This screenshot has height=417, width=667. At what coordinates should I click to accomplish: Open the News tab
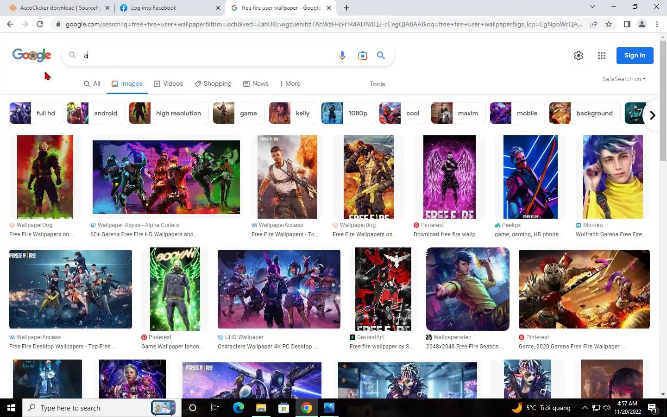coord(256,84)
